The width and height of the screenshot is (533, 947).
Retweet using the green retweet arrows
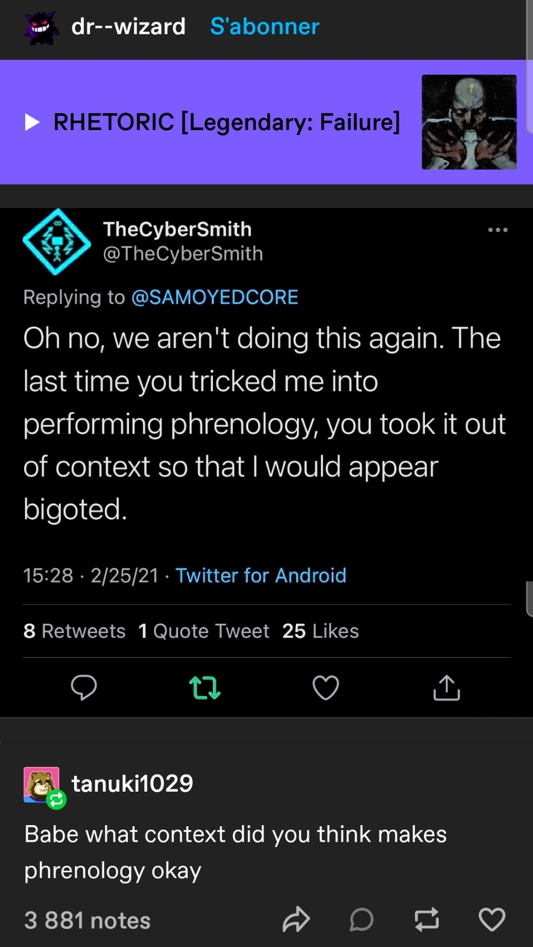pyautogui.click(x=205, y=688)
